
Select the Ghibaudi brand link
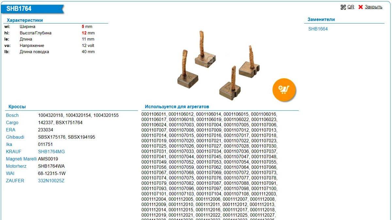click(15, 137)
